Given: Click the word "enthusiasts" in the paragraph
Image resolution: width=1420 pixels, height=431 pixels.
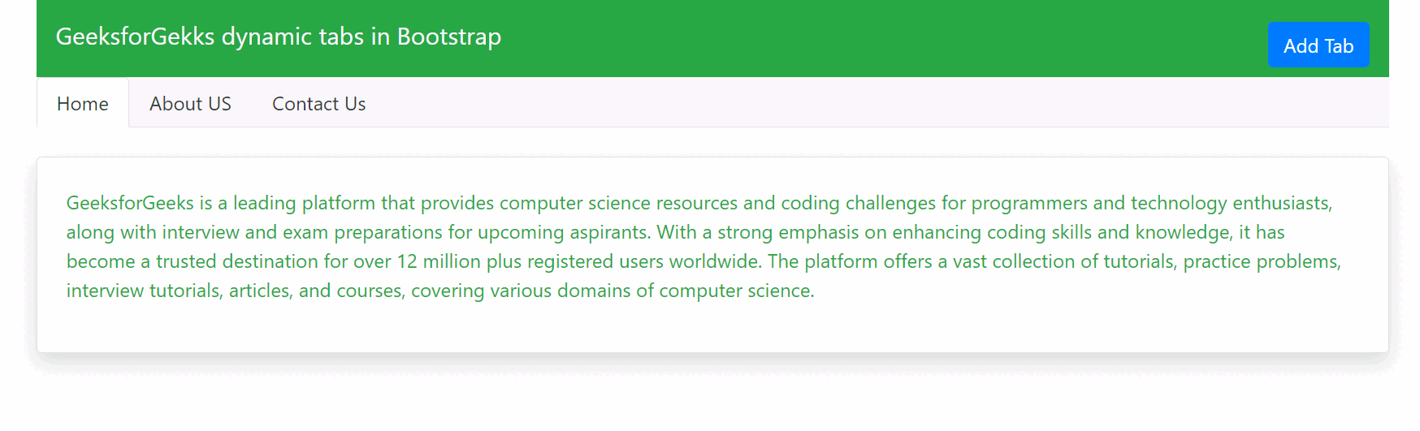Looking at the screenshot, I should [x=1281, y=203].
